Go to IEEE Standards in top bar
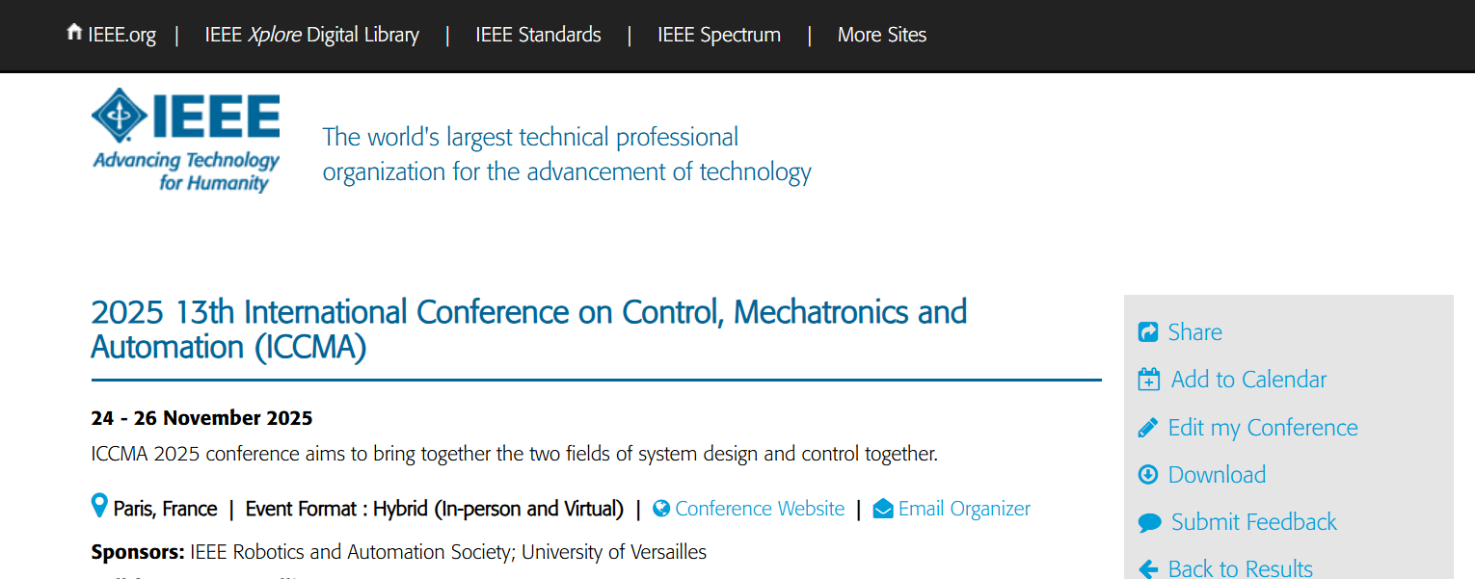This screenshot has width=1475, height=579. click(x=538, y=35)
